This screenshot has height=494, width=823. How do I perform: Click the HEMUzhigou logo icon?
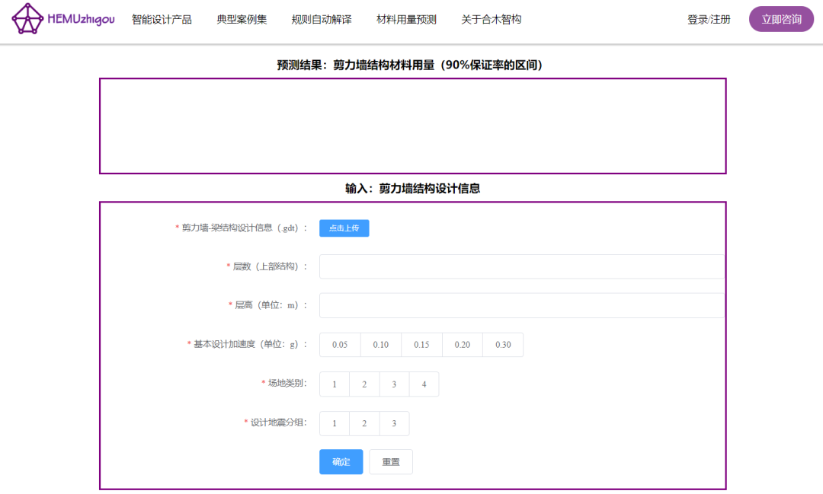(x=29, y=19)
